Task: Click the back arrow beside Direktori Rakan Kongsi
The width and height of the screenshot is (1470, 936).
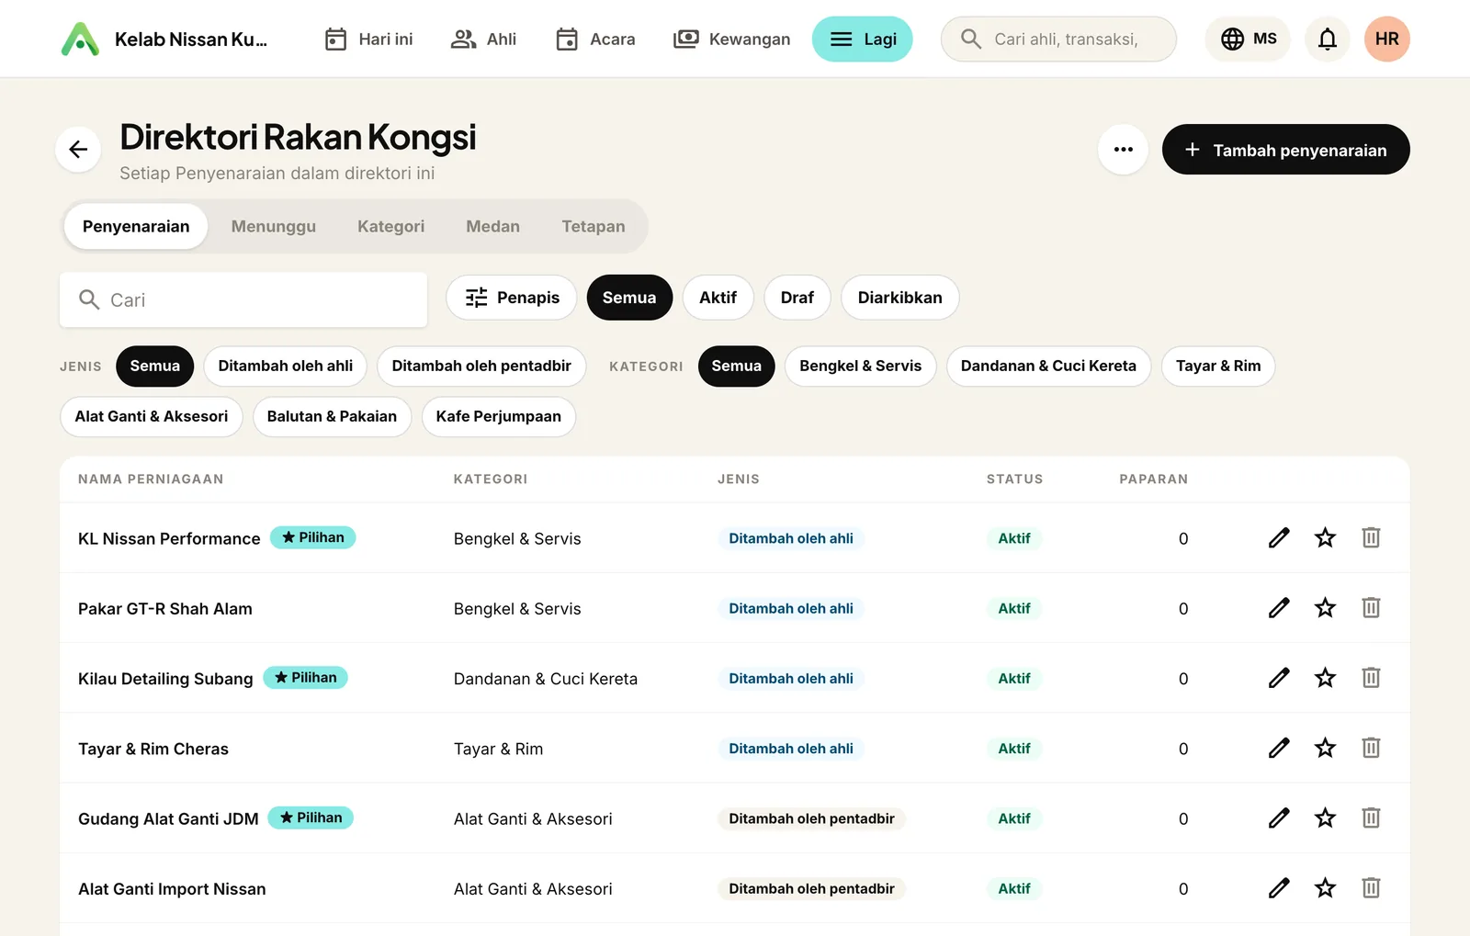Action: point(78,149)
